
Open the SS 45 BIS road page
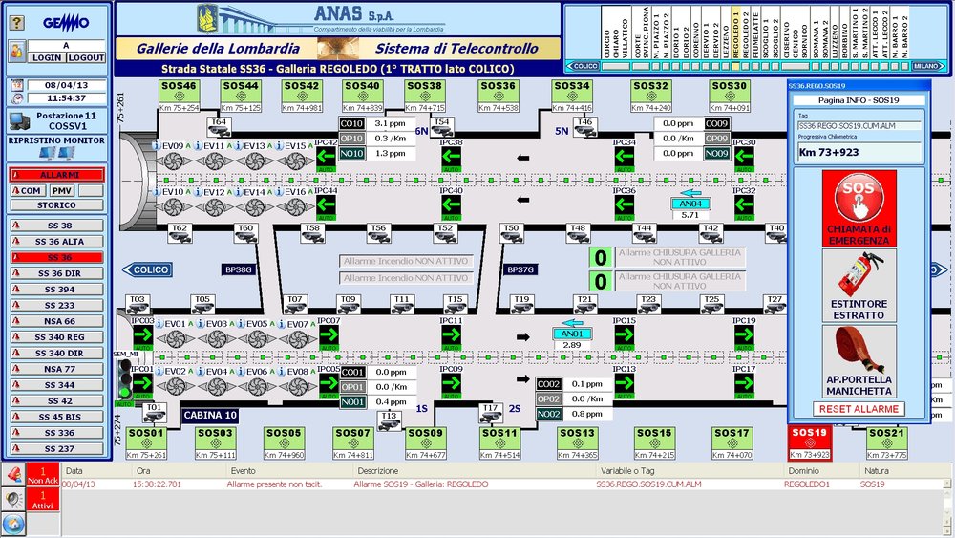[56, 417]
